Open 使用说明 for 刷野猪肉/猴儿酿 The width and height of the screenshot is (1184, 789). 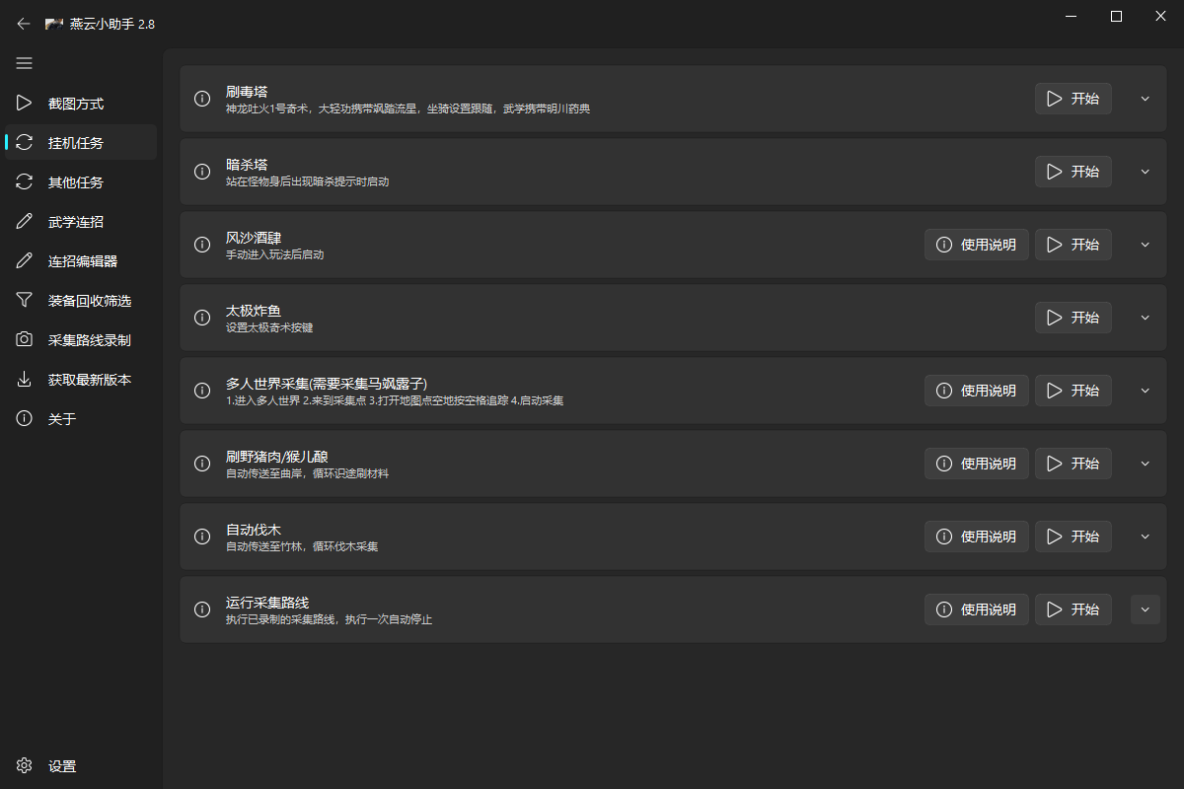977,464
